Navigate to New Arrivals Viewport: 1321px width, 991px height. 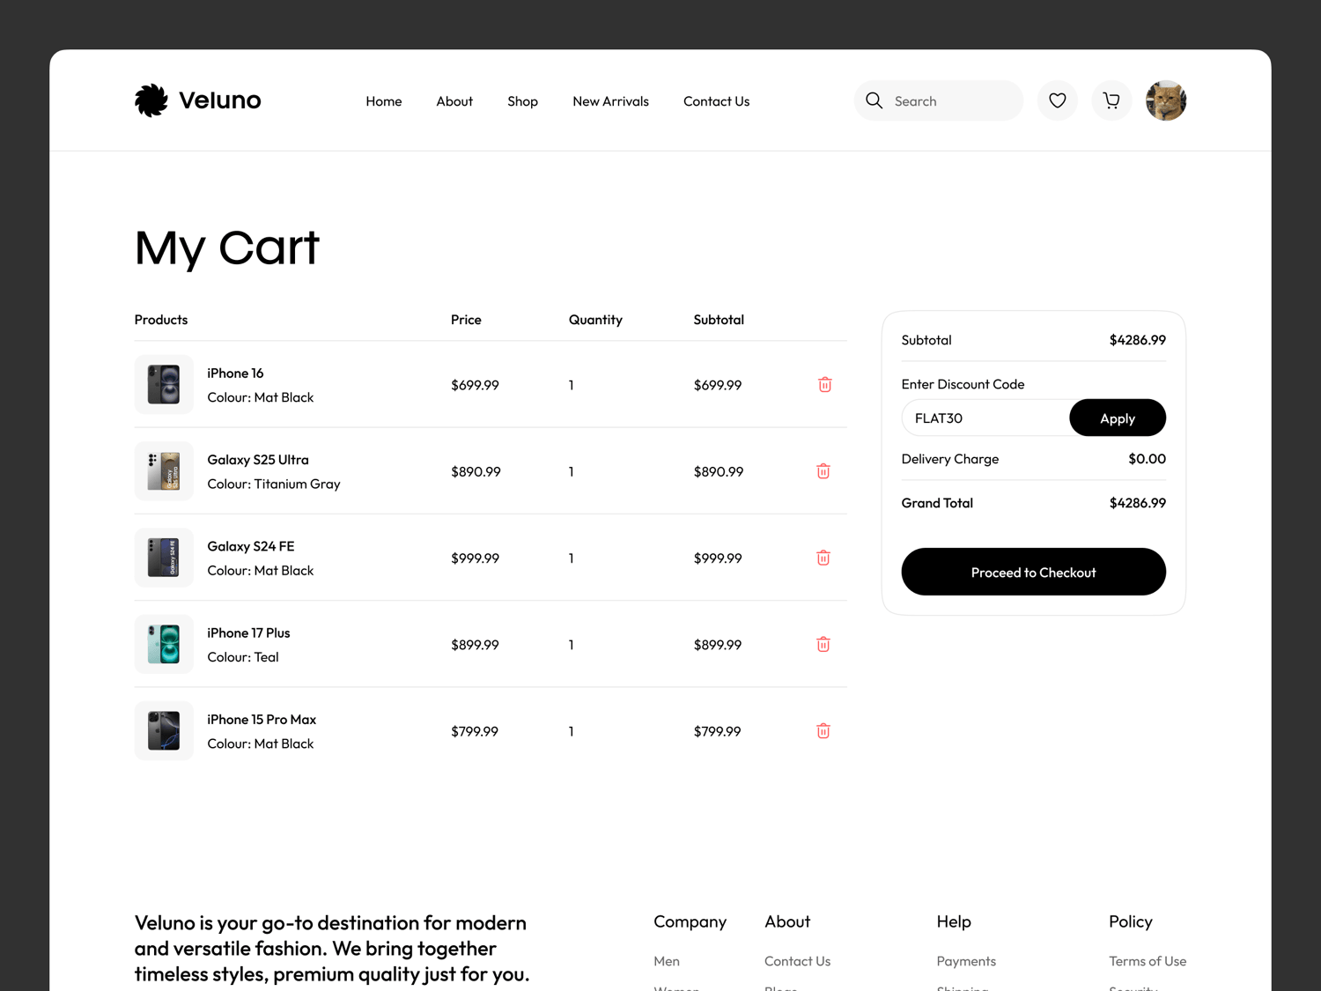(610, 101)
